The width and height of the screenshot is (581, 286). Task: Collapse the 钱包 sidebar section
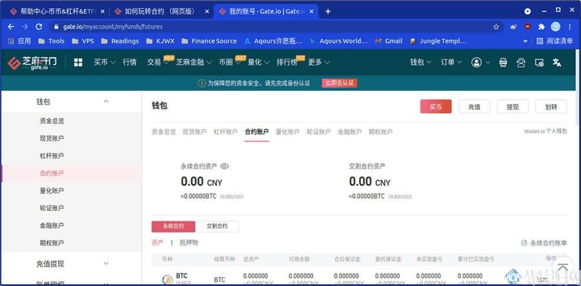pyautogui.click(x=107, y=101)
